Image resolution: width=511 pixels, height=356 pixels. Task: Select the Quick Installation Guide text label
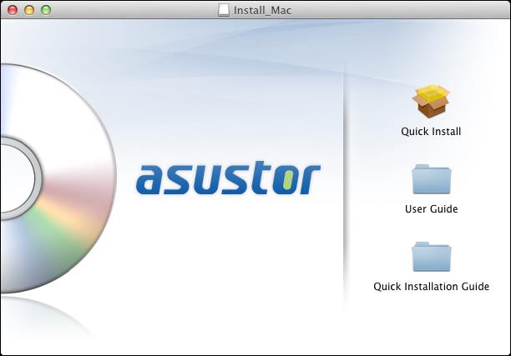coord(431,286)
